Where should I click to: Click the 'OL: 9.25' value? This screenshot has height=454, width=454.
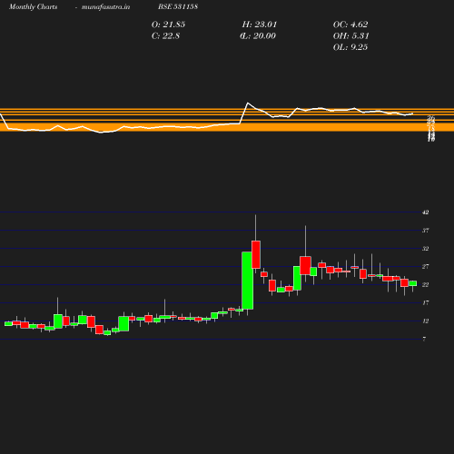coord(350,47)
